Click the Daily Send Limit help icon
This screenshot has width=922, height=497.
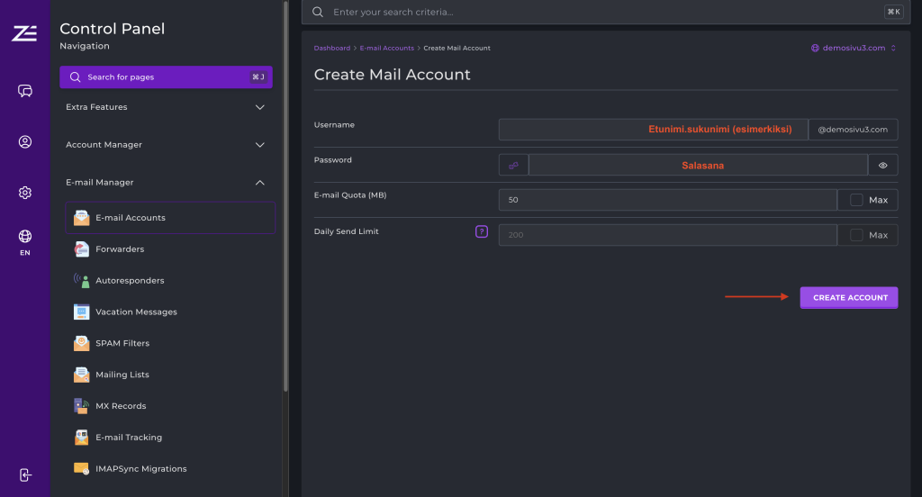click(482, 231)
